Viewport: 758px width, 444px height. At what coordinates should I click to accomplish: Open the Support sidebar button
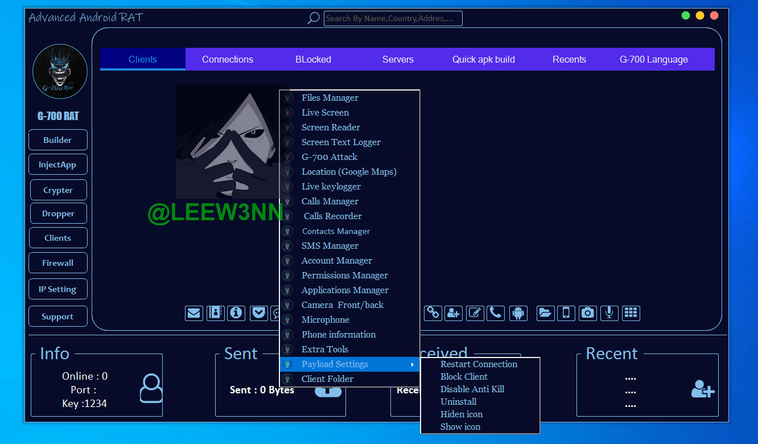point(58,316)
